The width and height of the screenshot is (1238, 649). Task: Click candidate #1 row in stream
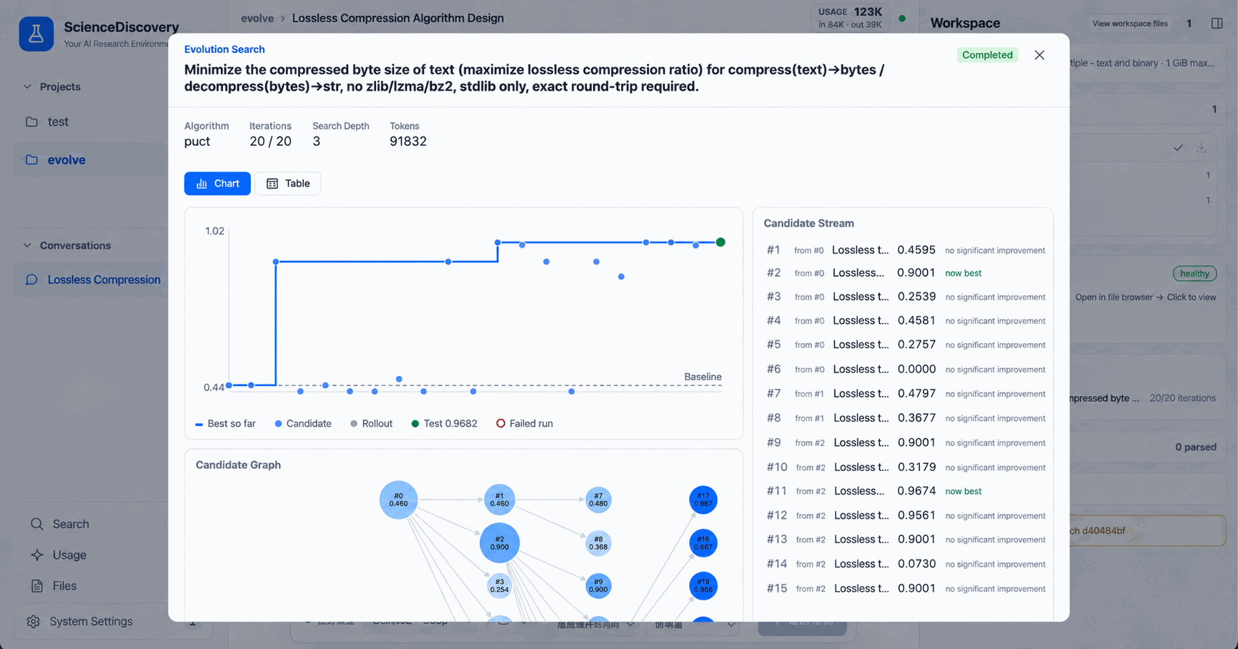click(x=905, y=250)
